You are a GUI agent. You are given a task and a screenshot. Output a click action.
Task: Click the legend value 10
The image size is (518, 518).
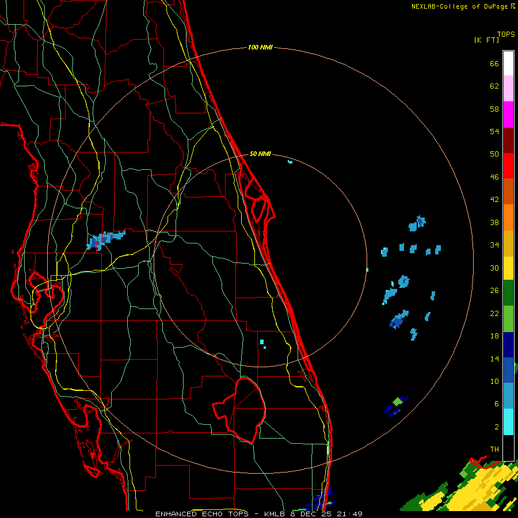click(494, 382)
